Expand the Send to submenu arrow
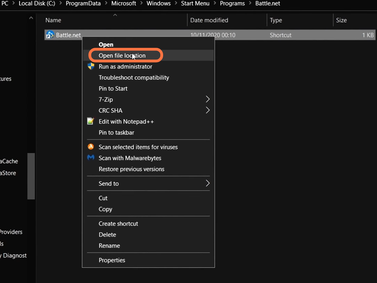The width and height of the screenshot is (377, 283). (208, 183)
